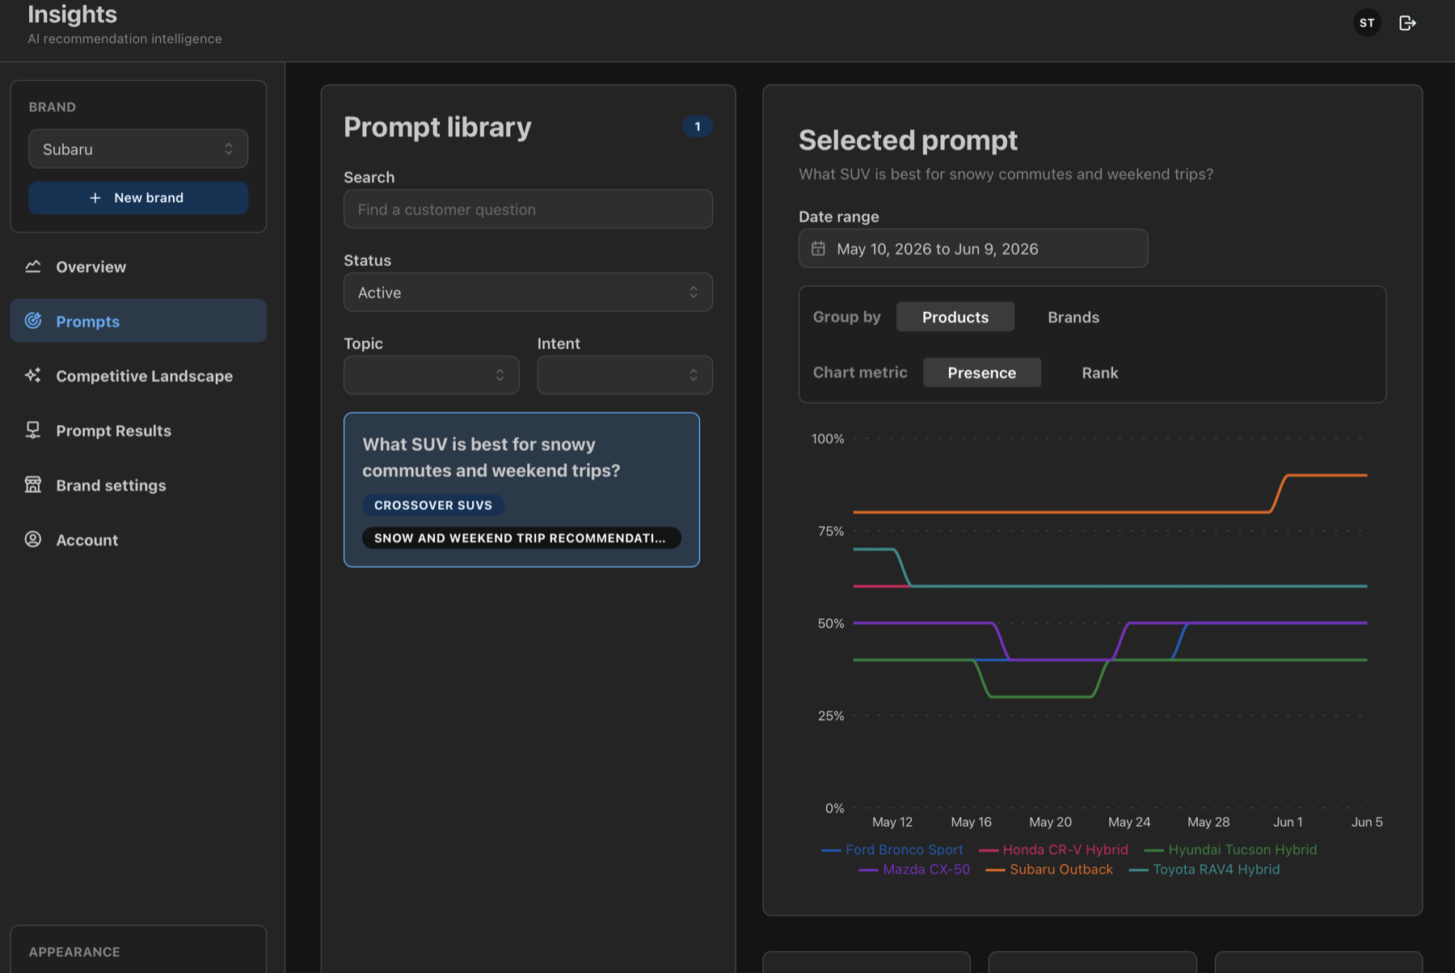The height and width of the screenshot is (973, 1455).
Task: Click the New brand button
Action: point(138,197)
